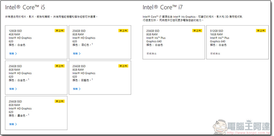Click 即將推出 in the i7 256GB SSD card

152,54
